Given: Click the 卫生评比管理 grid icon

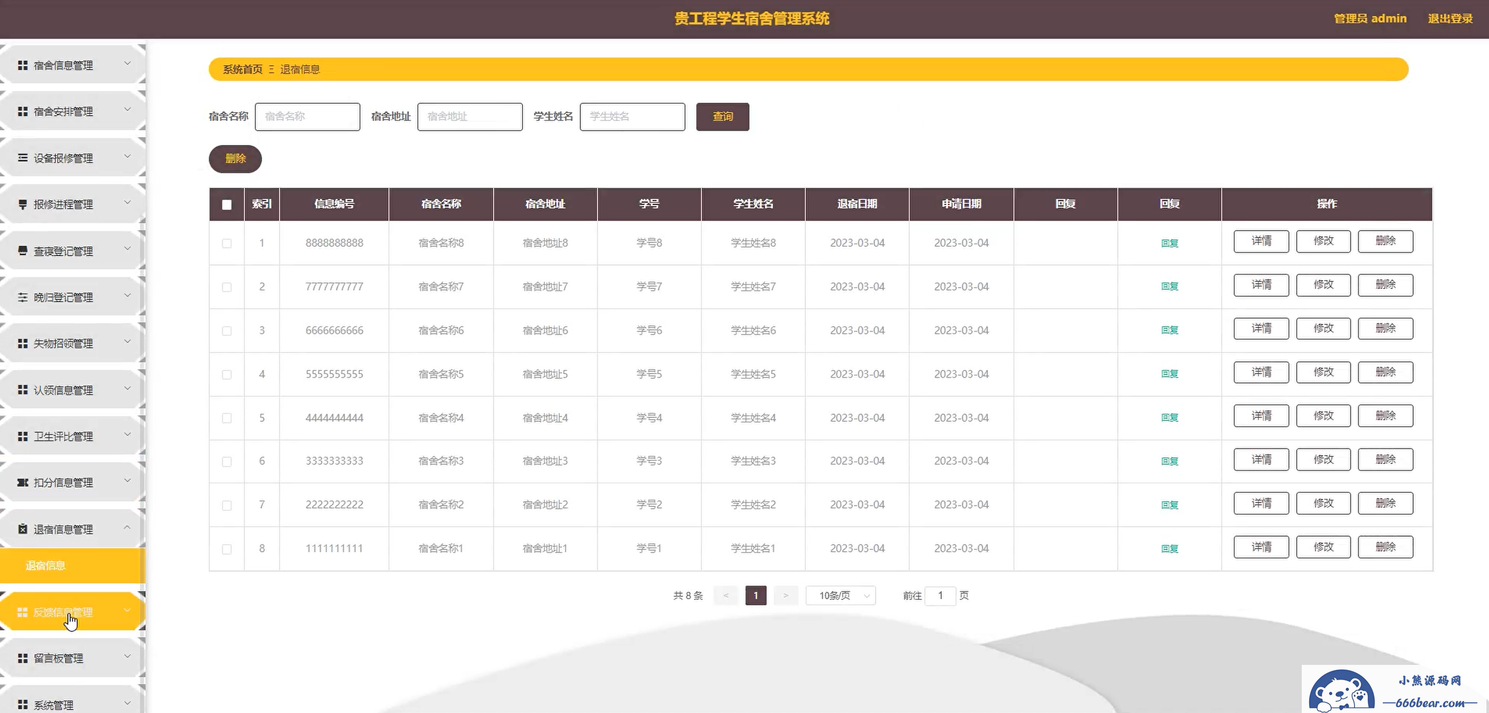Looking at the screenshot, I should 22,436.
